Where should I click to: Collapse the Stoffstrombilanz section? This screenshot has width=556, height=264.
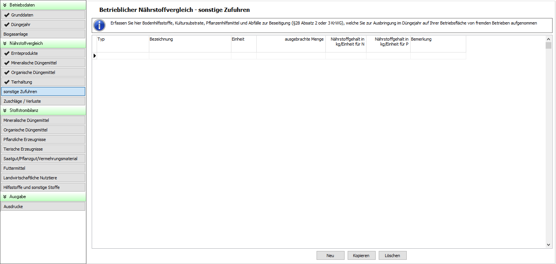tap(5, 110)
